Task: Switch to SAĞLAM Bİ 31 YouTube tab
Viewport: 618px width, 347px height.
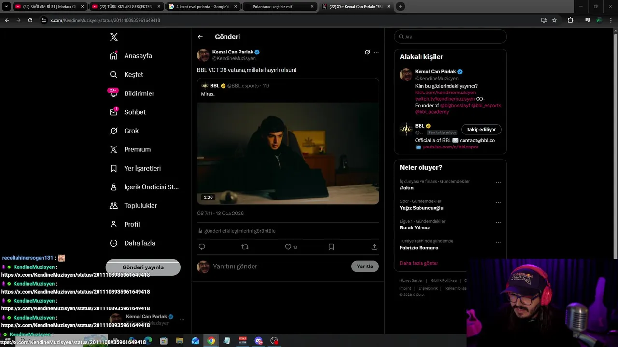Action: coord(49,7)
